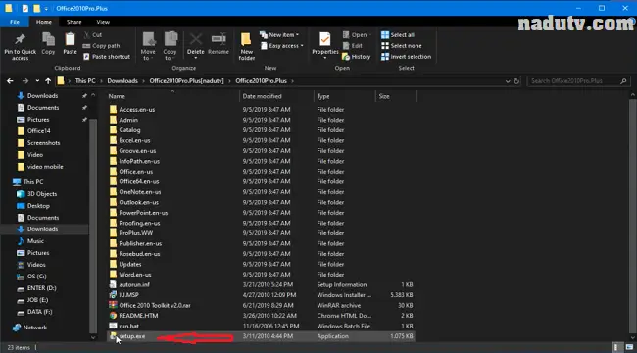Image resolution: width=637 pixels, height=353 pixels.
Task: Go back with the back arrow
Action: (10, 81)
